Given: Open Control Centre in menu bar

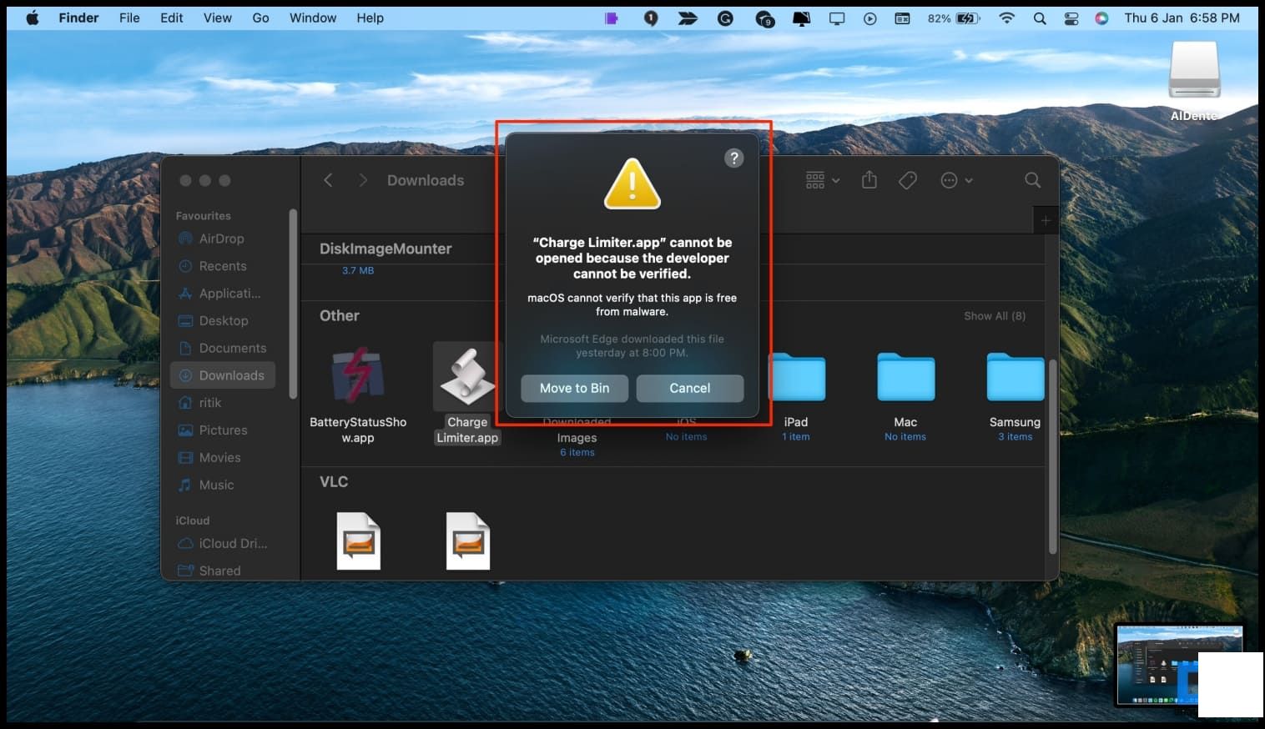Looking at the screenshot, I should tap(1071, 18).
